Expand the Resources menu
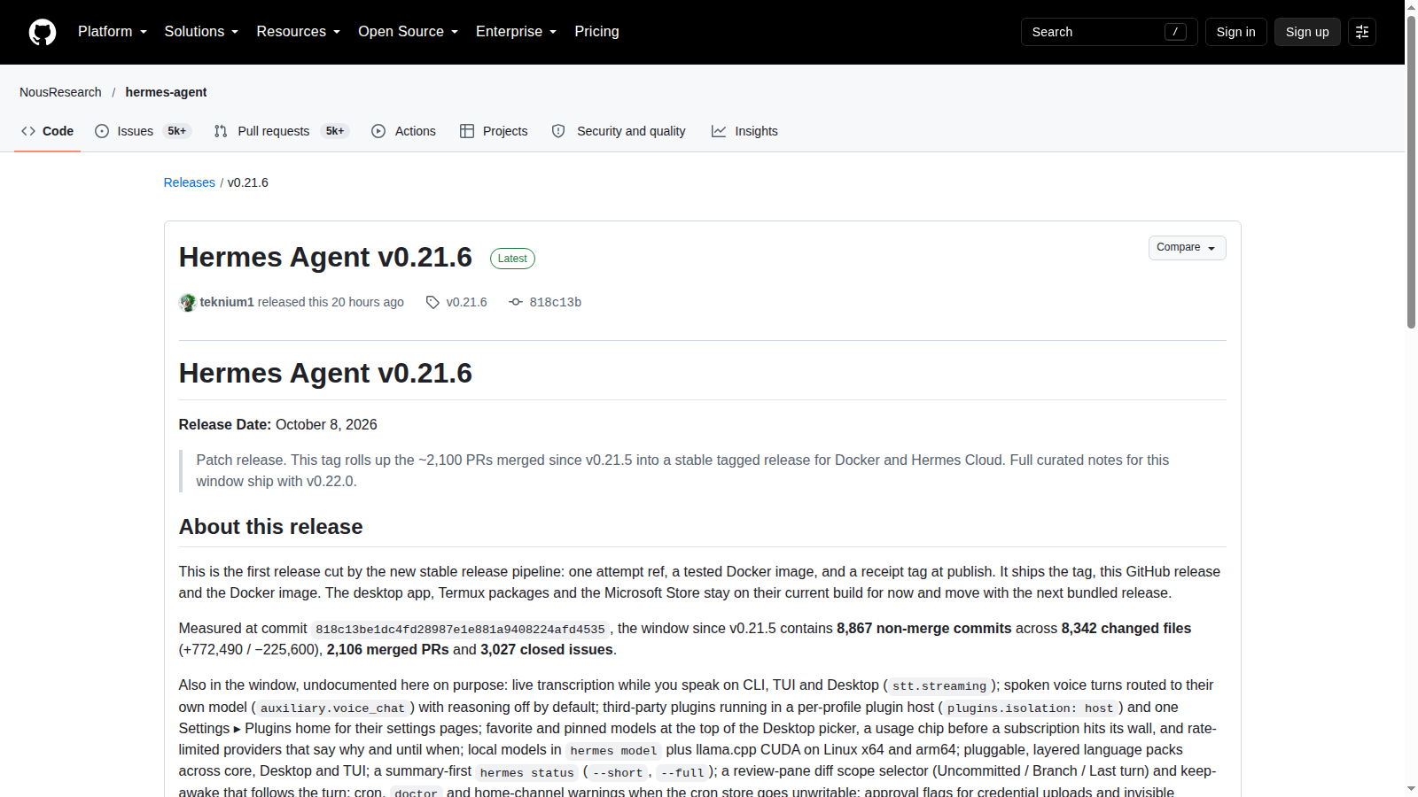 click(x=299, y=32)
